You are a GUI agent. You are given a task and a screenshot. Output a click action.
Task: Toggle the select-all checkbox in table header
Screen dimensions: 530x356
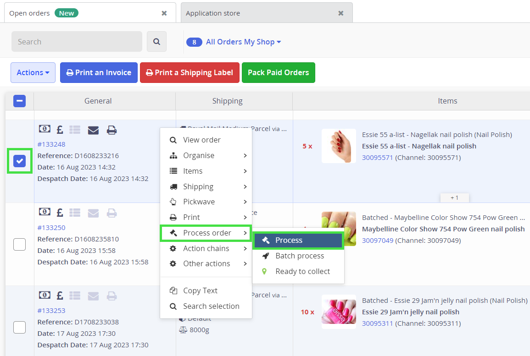pos(19,101)
